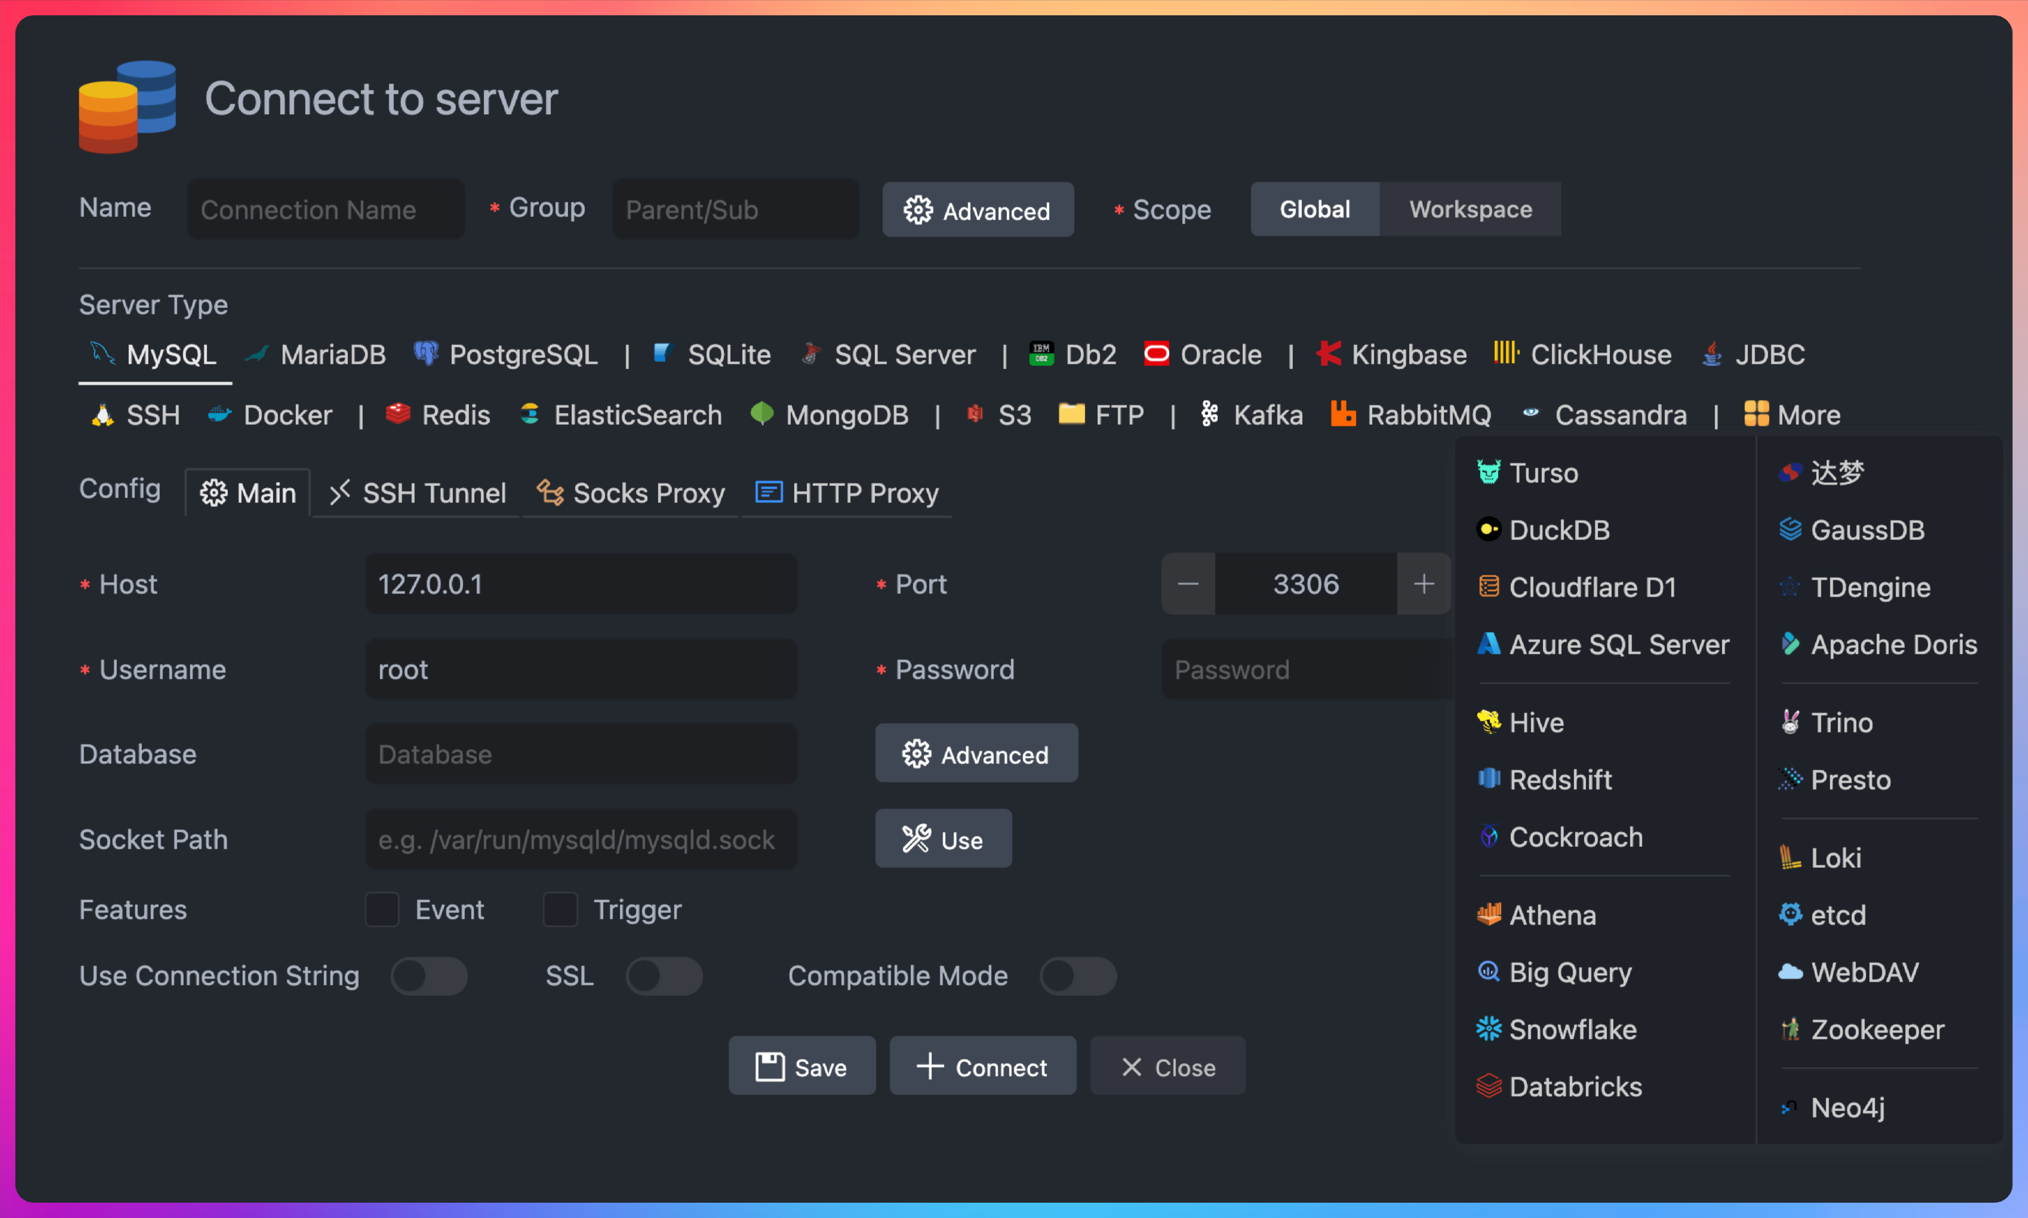
Task: Turn on Use Connection String switch
Action: tap(428, 976)
